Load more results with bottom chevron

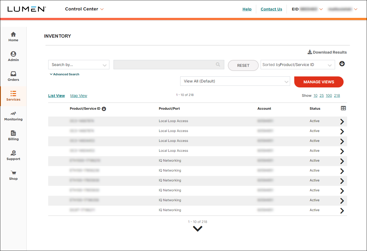click(198, 228)
